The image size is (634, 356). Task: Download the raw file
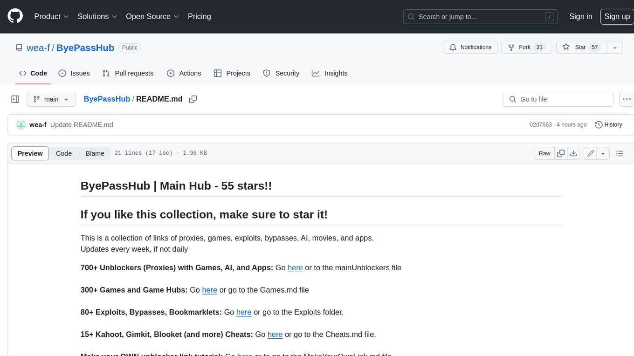574,153
